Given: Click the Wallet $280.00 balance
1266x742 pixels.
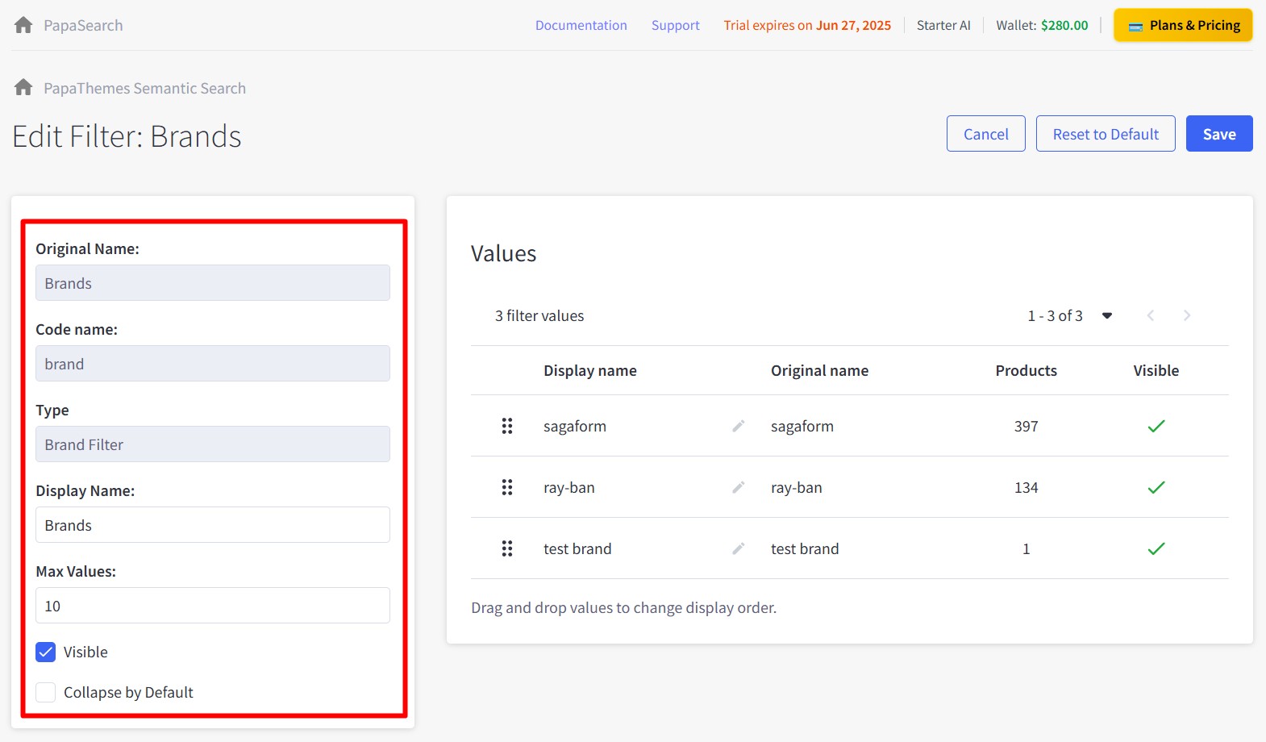Looking at the screenshot, I should coord(1042,25).
